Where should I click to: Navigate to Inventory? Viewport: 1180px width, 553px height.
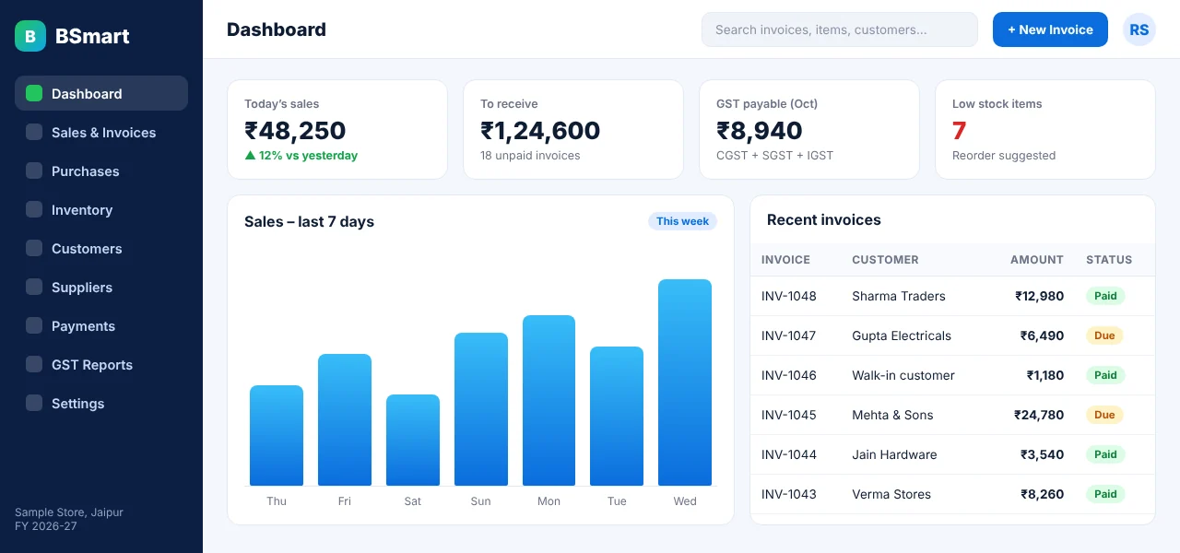tap(101, 209)
